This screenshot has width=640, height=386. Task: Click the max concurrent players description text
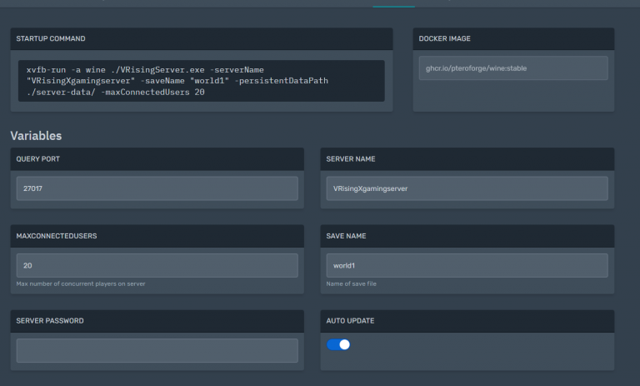pyautogui.click(x=81, y=284)
